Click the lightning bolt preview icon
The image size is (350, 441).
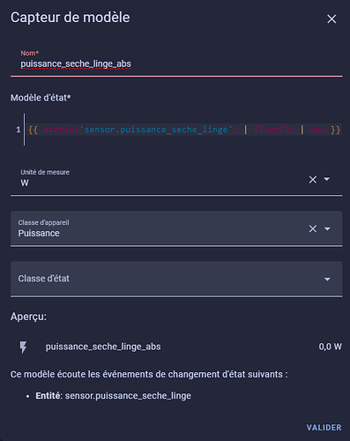[23, 347]
